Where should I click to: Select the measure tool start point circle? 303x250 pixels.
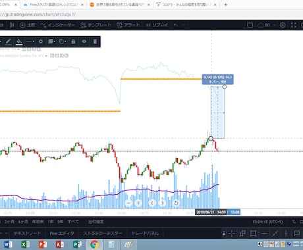click(211, 138)
